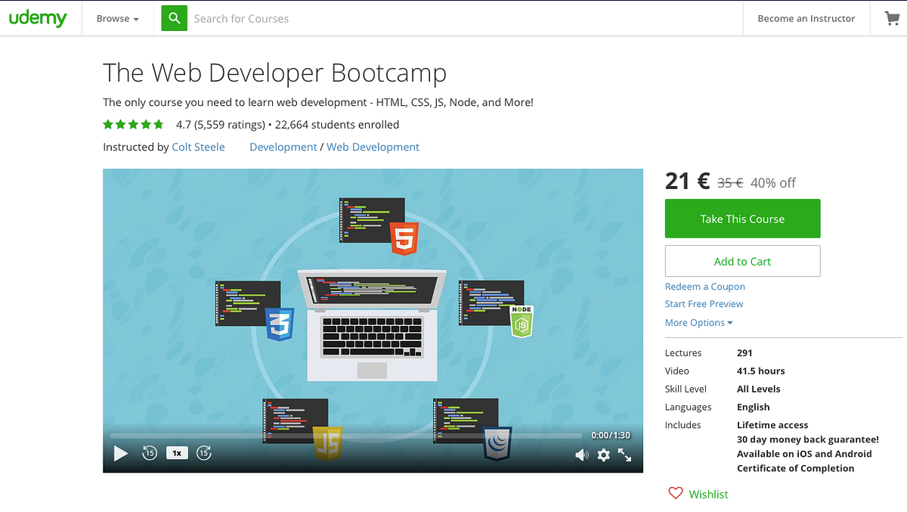
Task: Click the 41.5 hours video value
Action: tap(761, 371)
